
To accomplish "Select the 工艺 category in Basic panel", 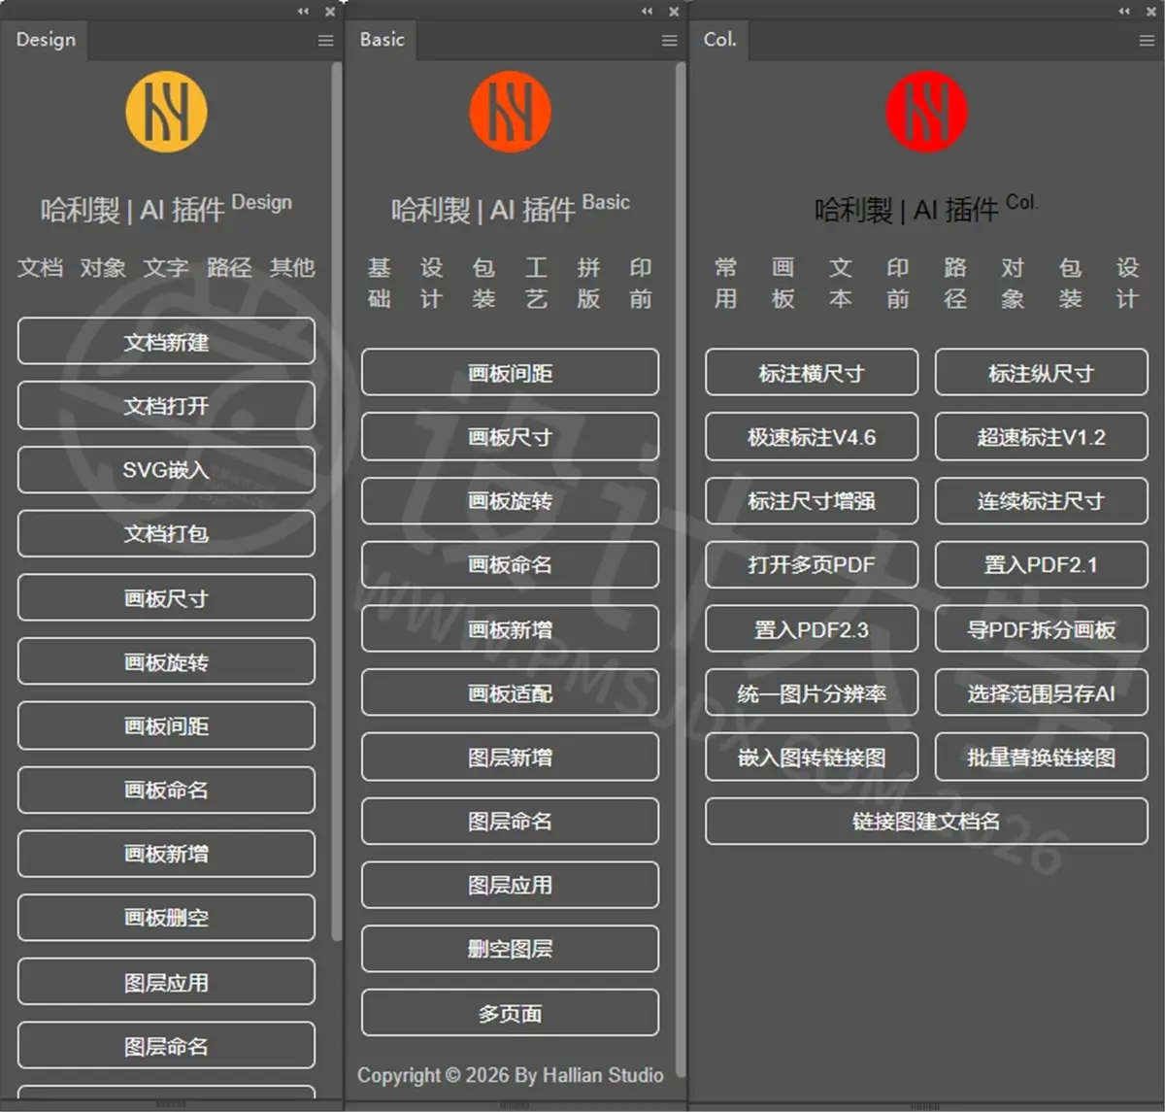I will coord(536,283).
